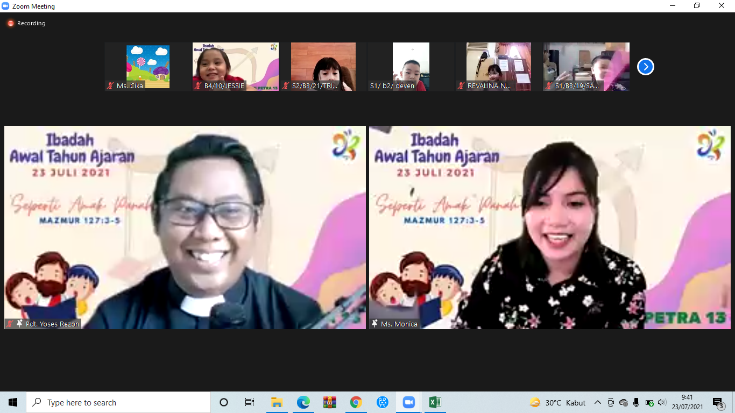Launch Google Chrome from the taskbar

click(356, 402)
